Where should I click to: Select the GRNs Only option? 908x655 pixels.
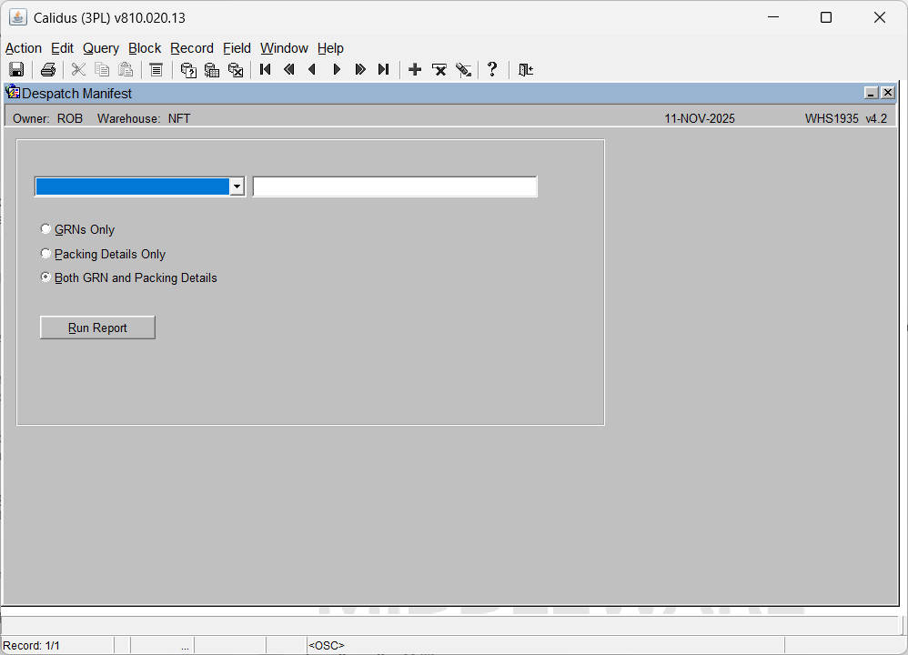46,229
